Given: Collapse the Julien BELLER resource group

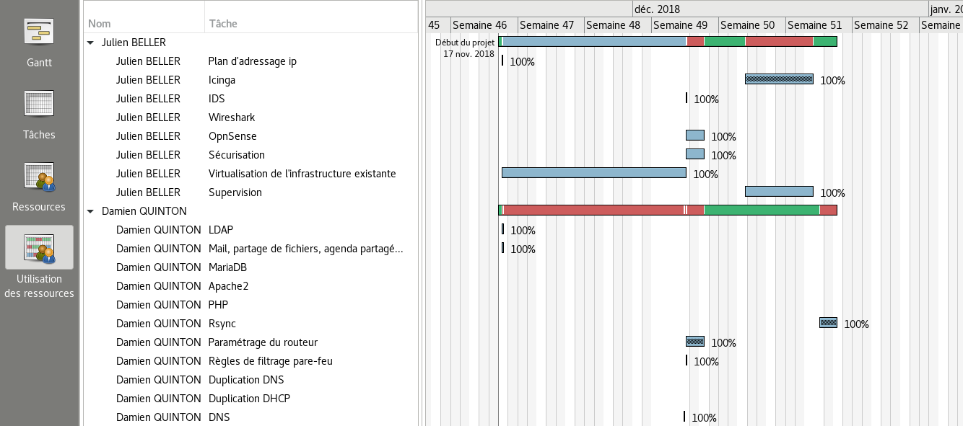Looking at the screenshot, I should point(91,43).
